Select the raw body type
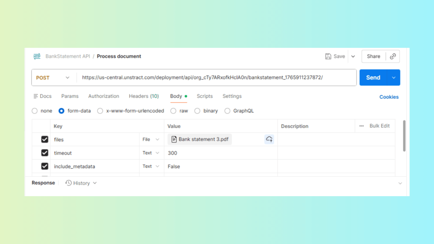434x244 pixels. click(173, 111)
